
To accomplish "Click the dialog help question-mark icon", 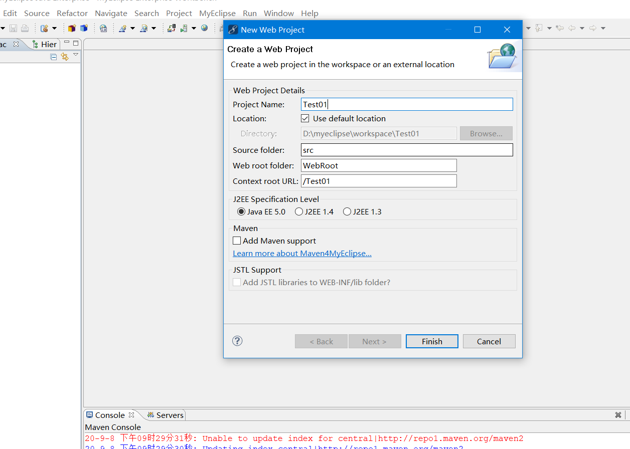I will pos(238,341).
